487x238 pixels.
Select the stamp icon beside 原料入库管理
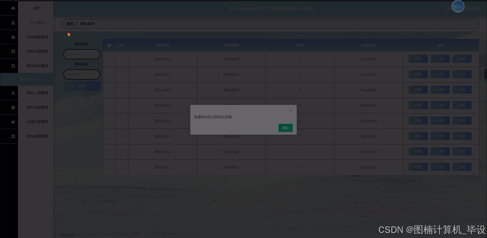13,93
